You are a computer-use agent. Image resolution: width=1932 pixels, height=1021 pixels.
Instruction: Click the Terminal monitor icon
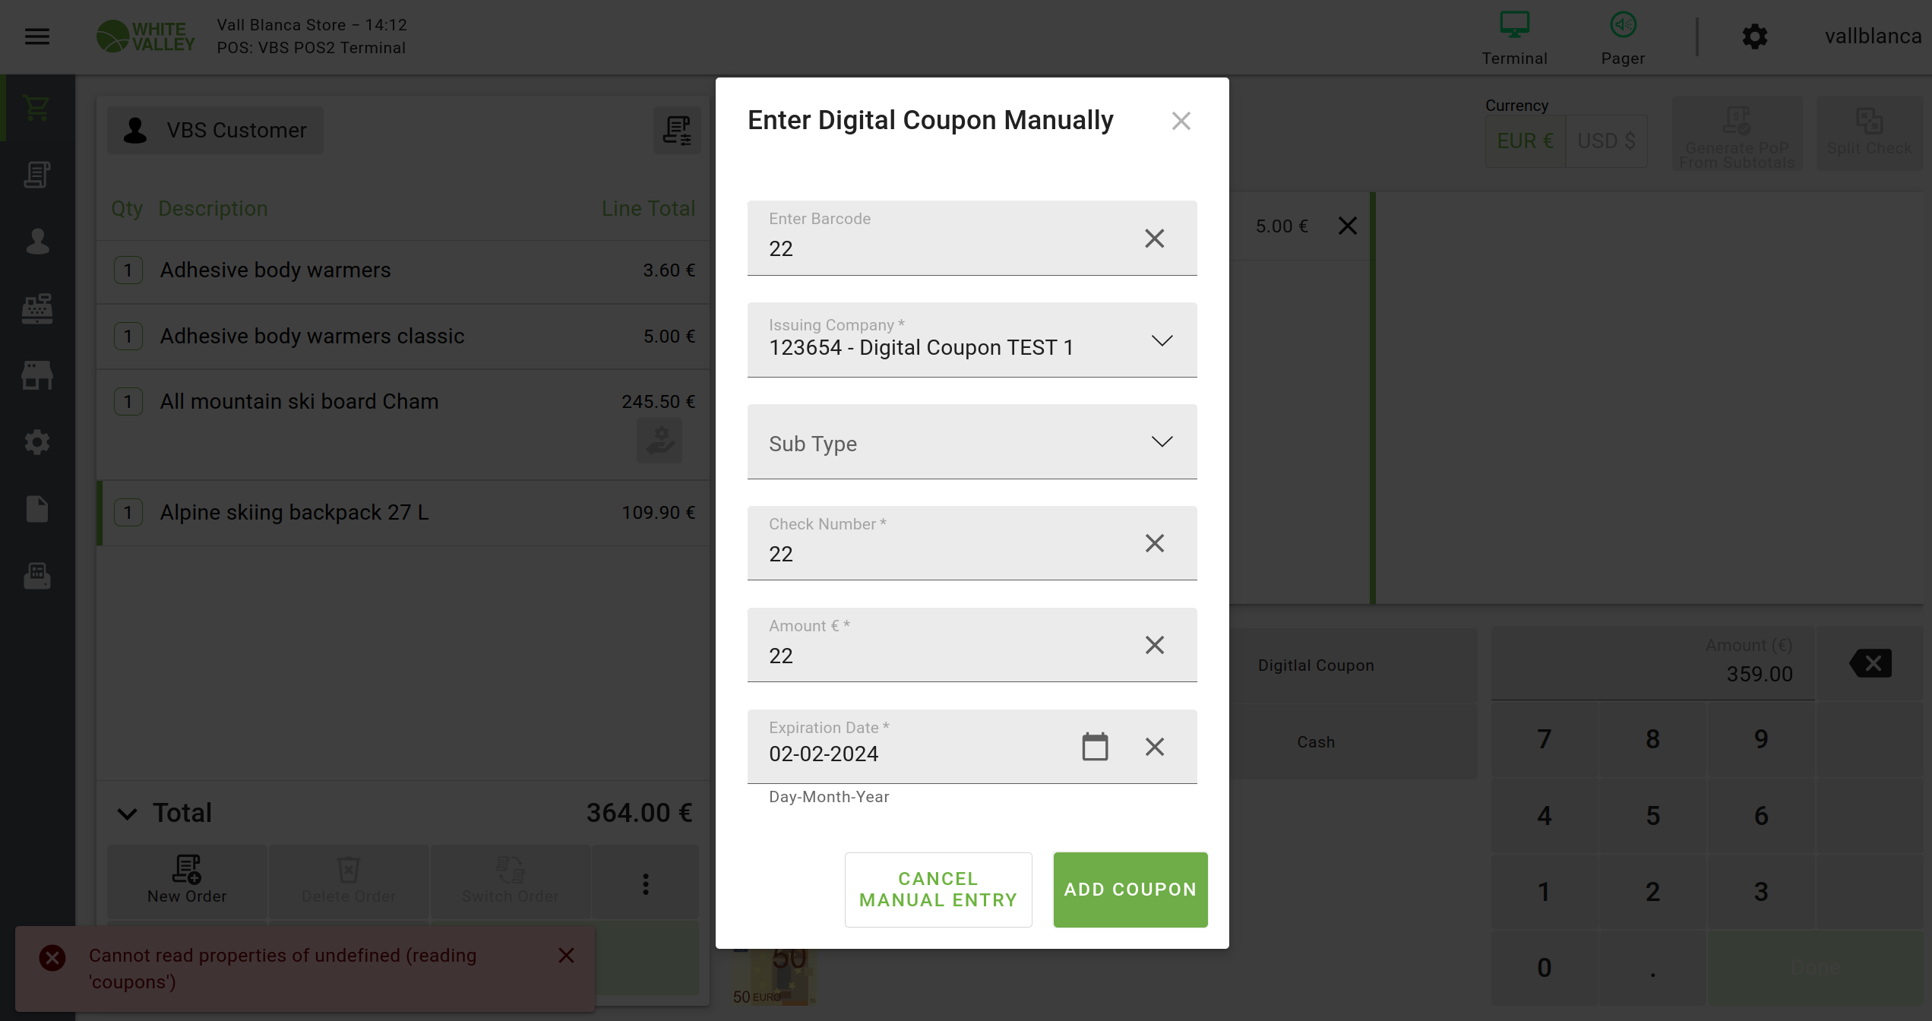[1514, 26]
